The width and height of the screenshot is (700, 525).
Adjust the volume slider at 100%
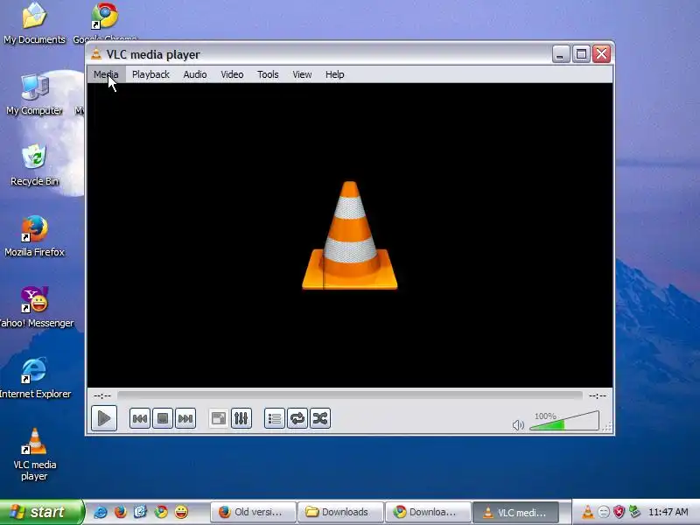click(x=564, y=421)
